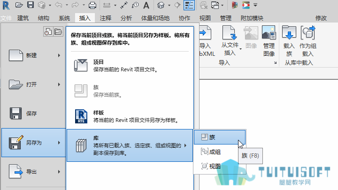The width and height of the screenshot is (338, 190).
Task: Switch to the 附加模块 ribbon tab
Action: point(252,18)
